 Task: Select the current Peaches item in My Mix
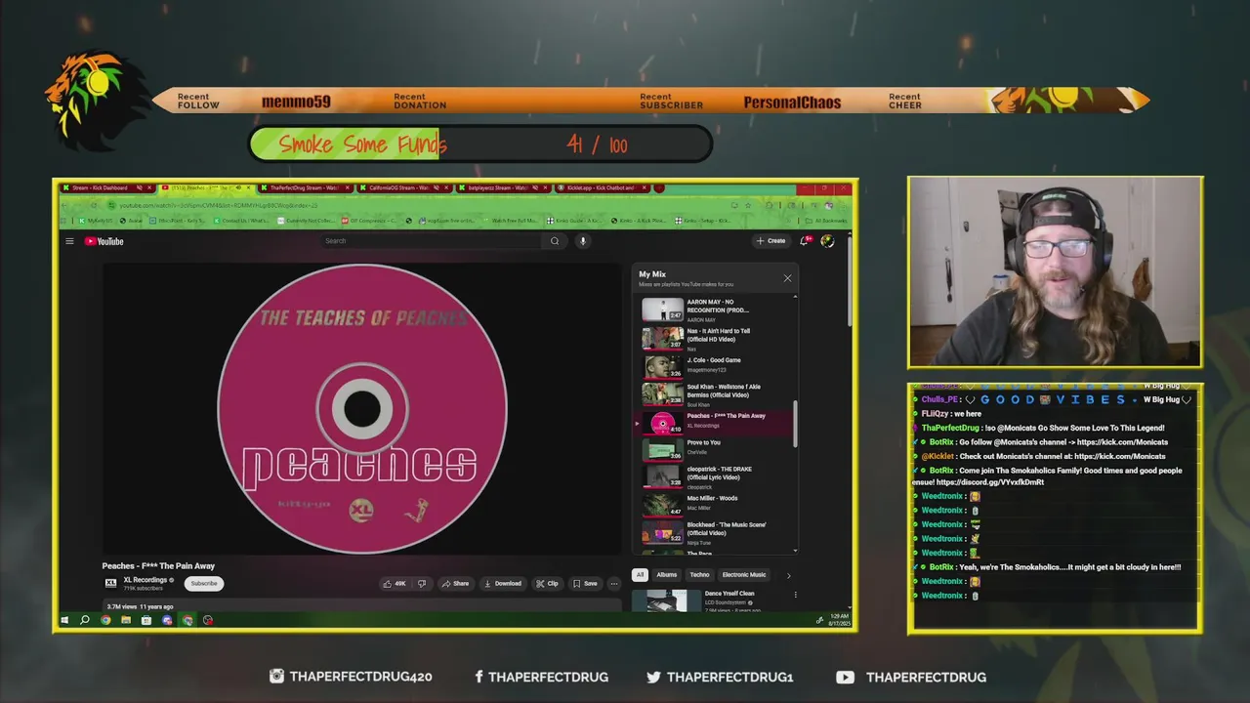pos(713,423)
